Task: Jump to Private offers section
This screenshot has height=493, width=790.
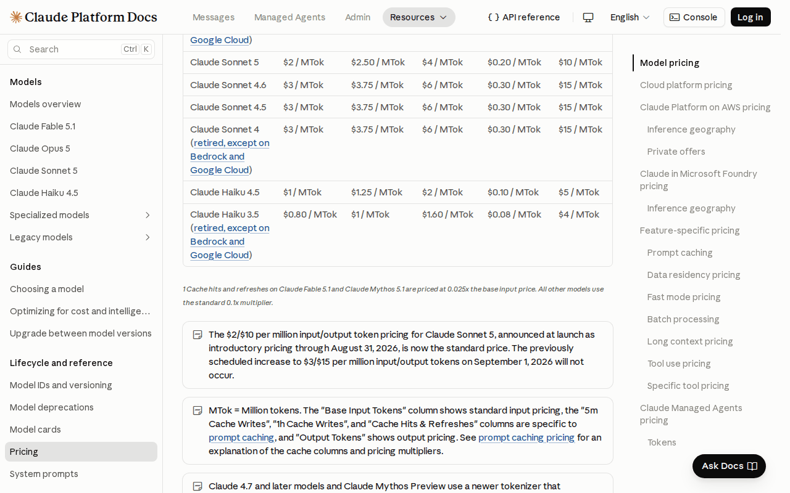Action: coord(676,152)
